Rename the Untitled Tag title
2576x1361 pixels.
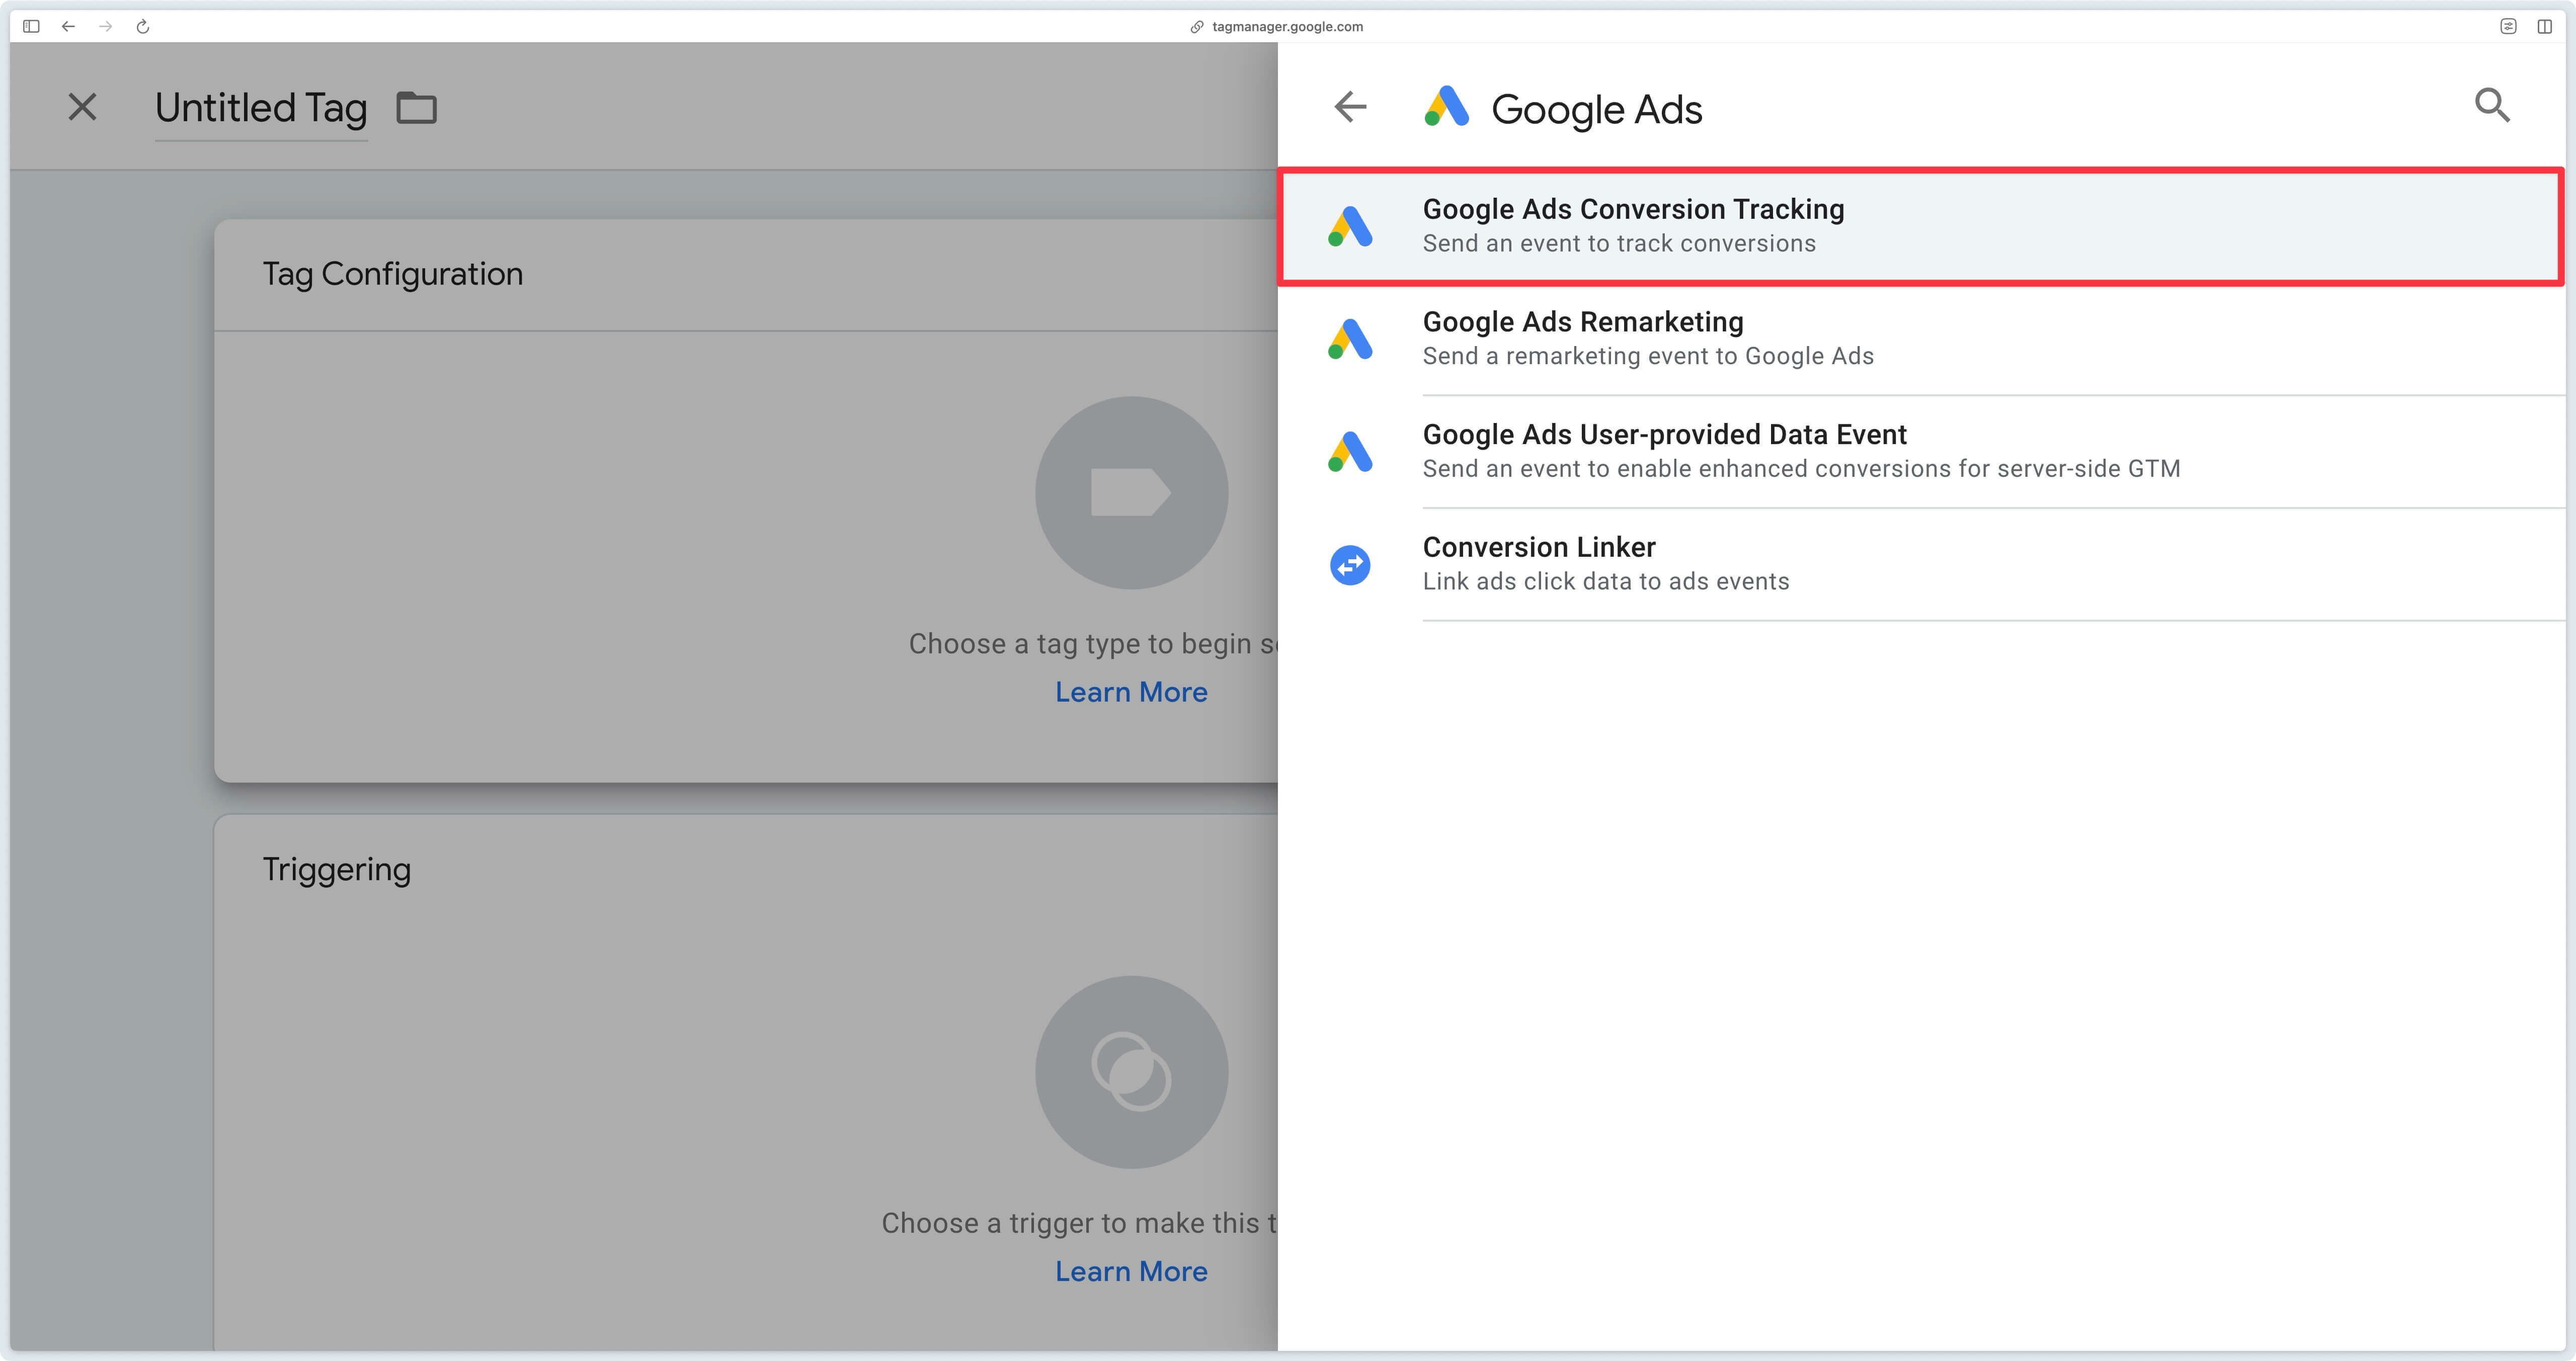[261, 108]
